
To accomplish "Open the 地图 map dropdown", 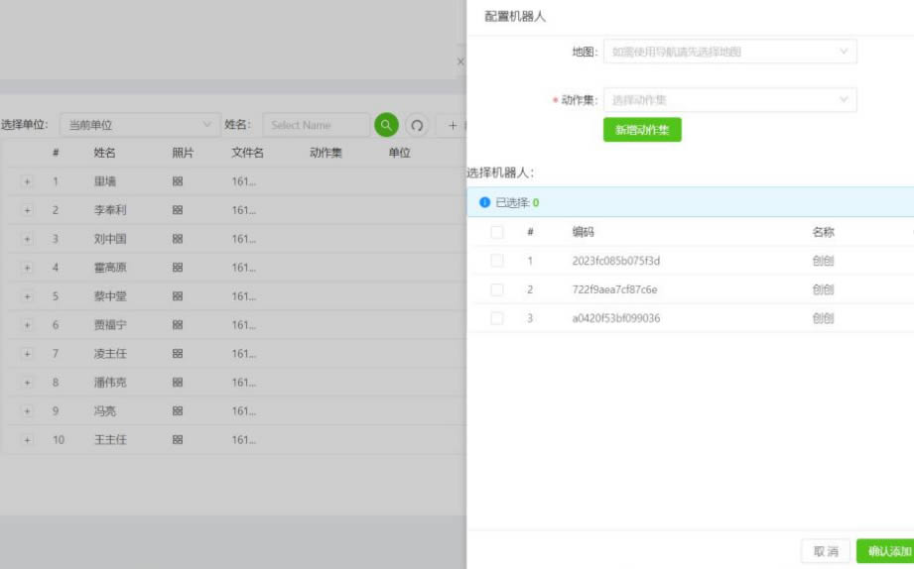I will pos(729,52).
